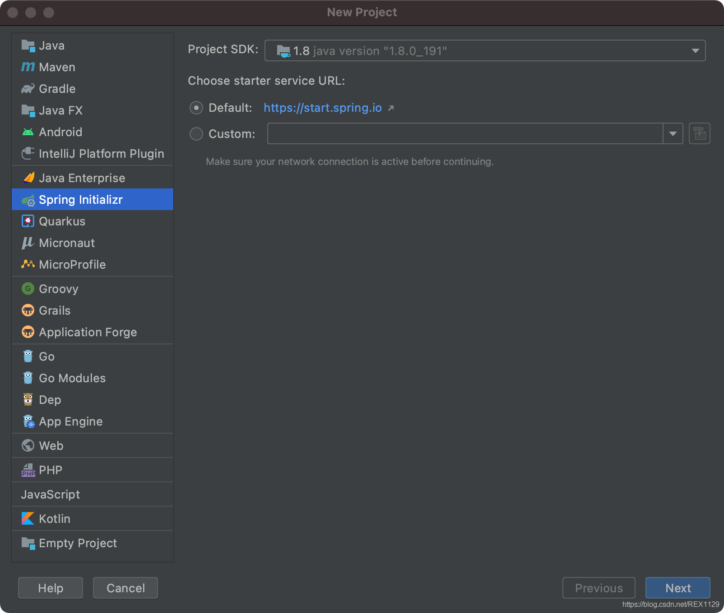The image size is (724, 613).
Task: Click the Next button
Action: pyautogui.click(x=678, y=588)
